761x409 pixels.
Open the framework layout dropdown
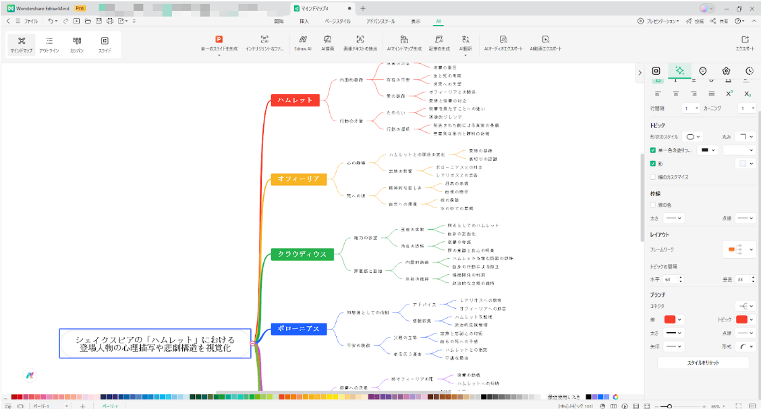point(739,250)
